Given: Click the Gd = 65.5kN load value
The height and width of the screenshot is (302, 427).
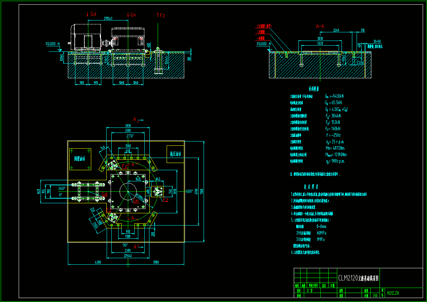Looking at the screenshot, I should (333, 103).
